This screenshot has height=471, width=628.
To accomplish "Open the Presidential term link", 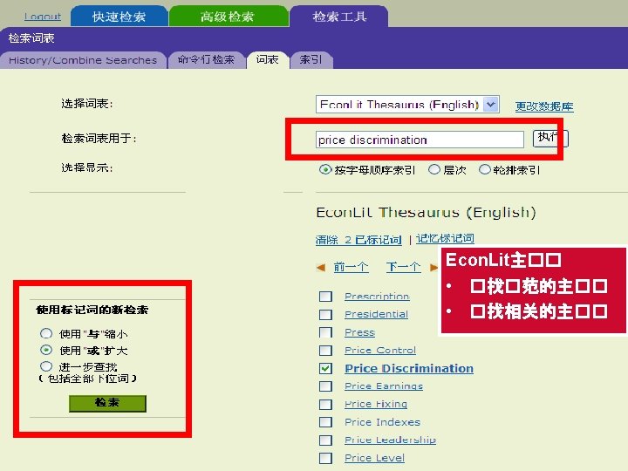I will 376,314.
